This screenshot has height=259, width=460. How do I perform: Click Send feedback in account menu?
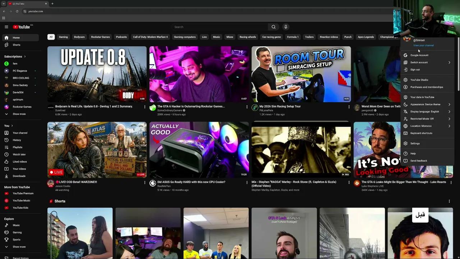click(427, 161)
